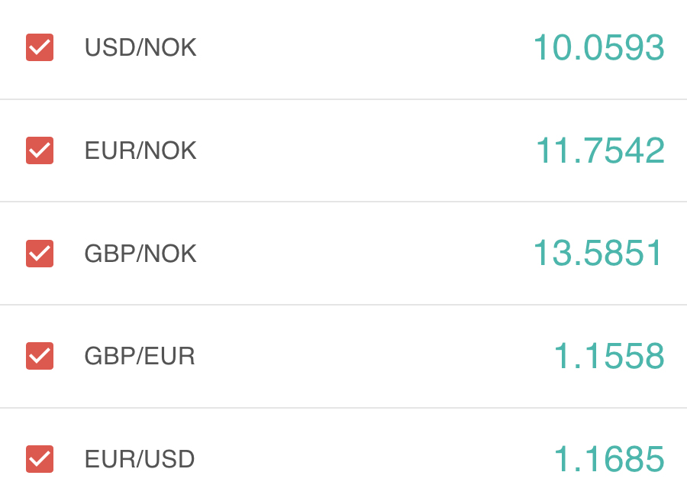Choose the GBP/EUR pair label
The width and height of the screenshot is (687, 498).
click(140, 356)
